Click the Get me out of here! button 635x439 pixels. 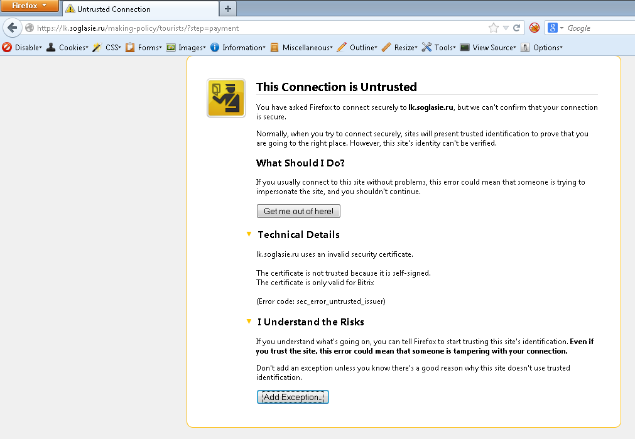click(298, 211)
